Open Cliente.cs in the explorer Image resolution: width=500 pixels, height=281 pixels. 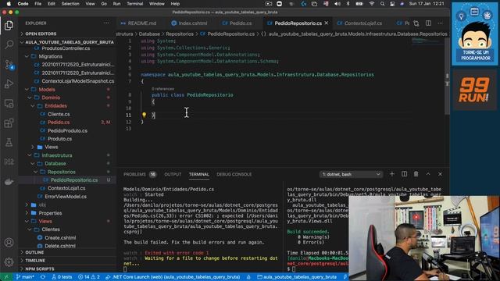[59, 114]
